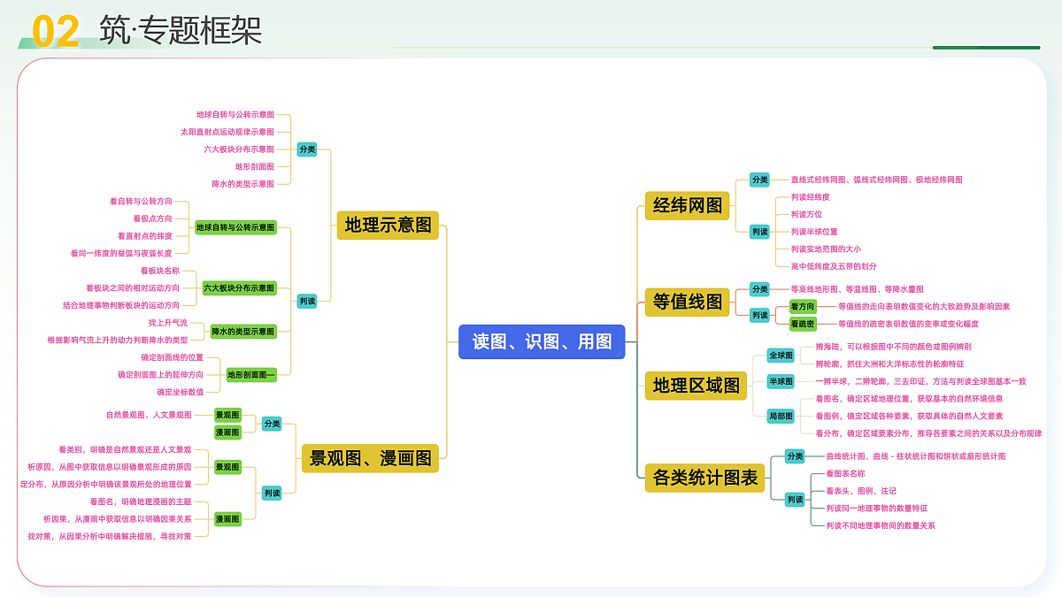Select the 地理区域图 branch node

696,386
